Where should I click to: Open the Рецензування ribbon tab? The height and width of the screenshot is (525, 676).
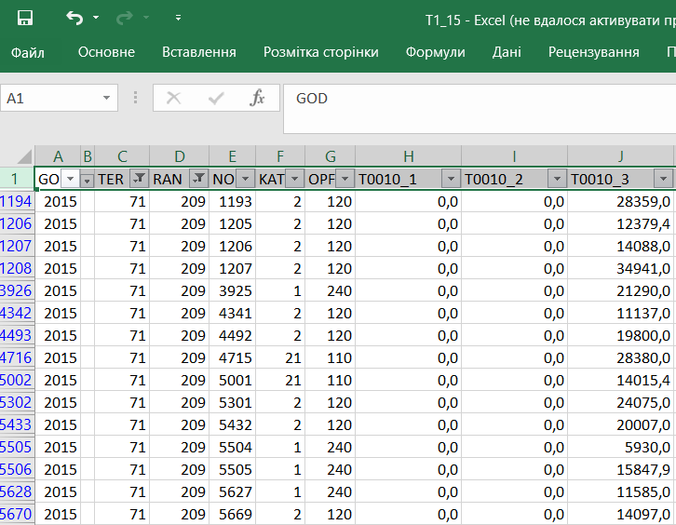pyautogui.click(x=594, y=52)
